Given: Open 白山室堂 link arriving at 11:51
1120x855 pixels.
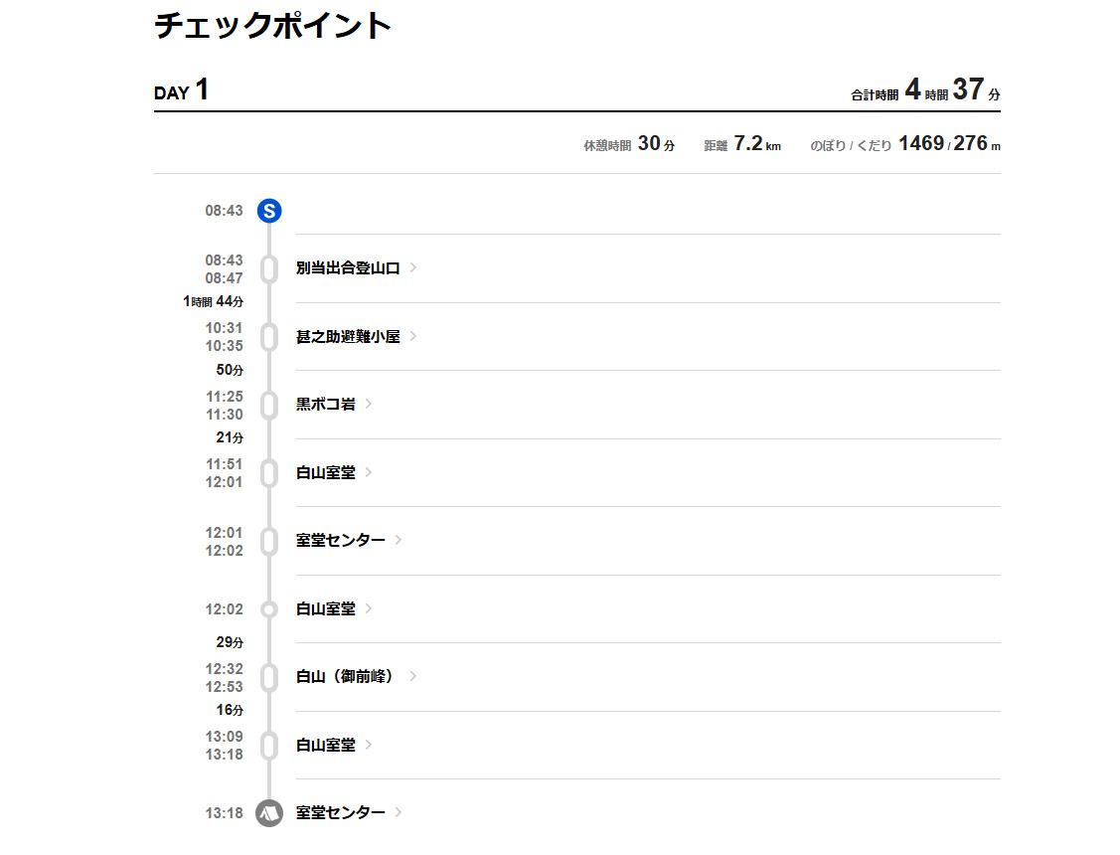Looking at the screenshot, I should point(325,473).
